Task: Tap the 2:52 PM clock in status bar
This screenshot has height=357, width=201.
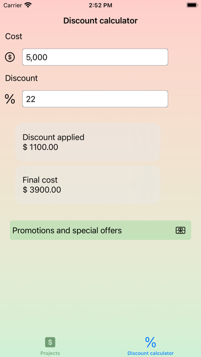Action: (x=100, y=5)
